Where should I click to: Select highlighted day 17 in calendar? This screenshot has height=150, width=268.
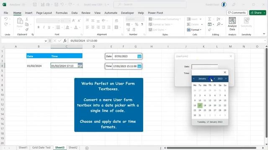200,105
